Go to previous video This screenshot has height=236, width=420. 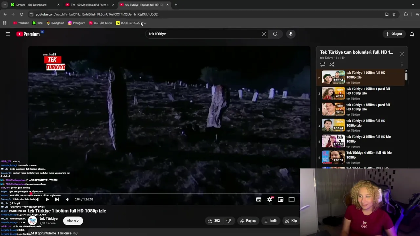click(37, 199)
